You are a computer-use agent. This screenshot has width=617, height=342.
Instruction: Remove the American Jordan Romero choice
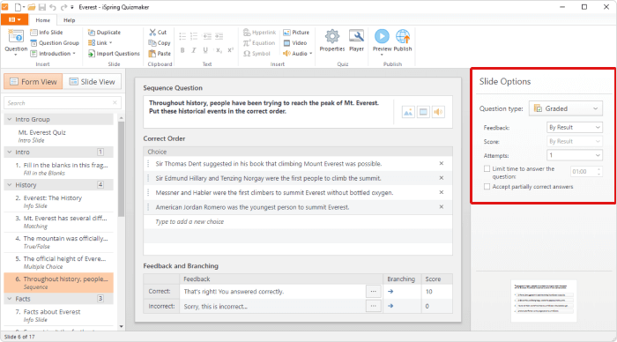[x=441, y=207]
